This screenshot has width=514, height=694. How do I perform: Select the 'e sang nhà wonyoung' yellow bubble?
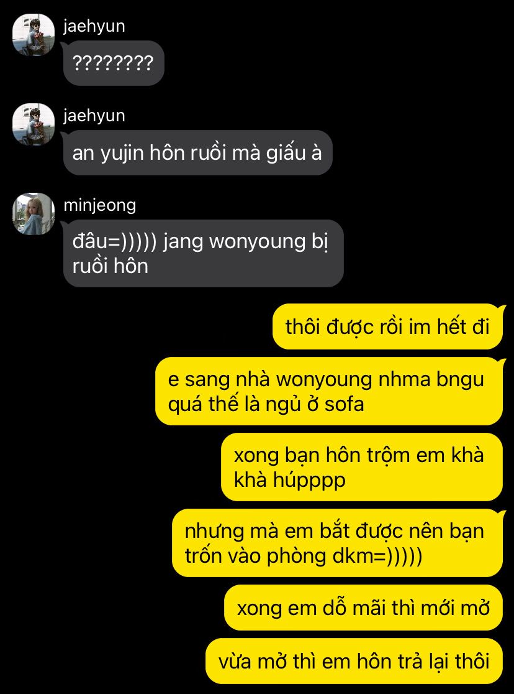(329, 391)
